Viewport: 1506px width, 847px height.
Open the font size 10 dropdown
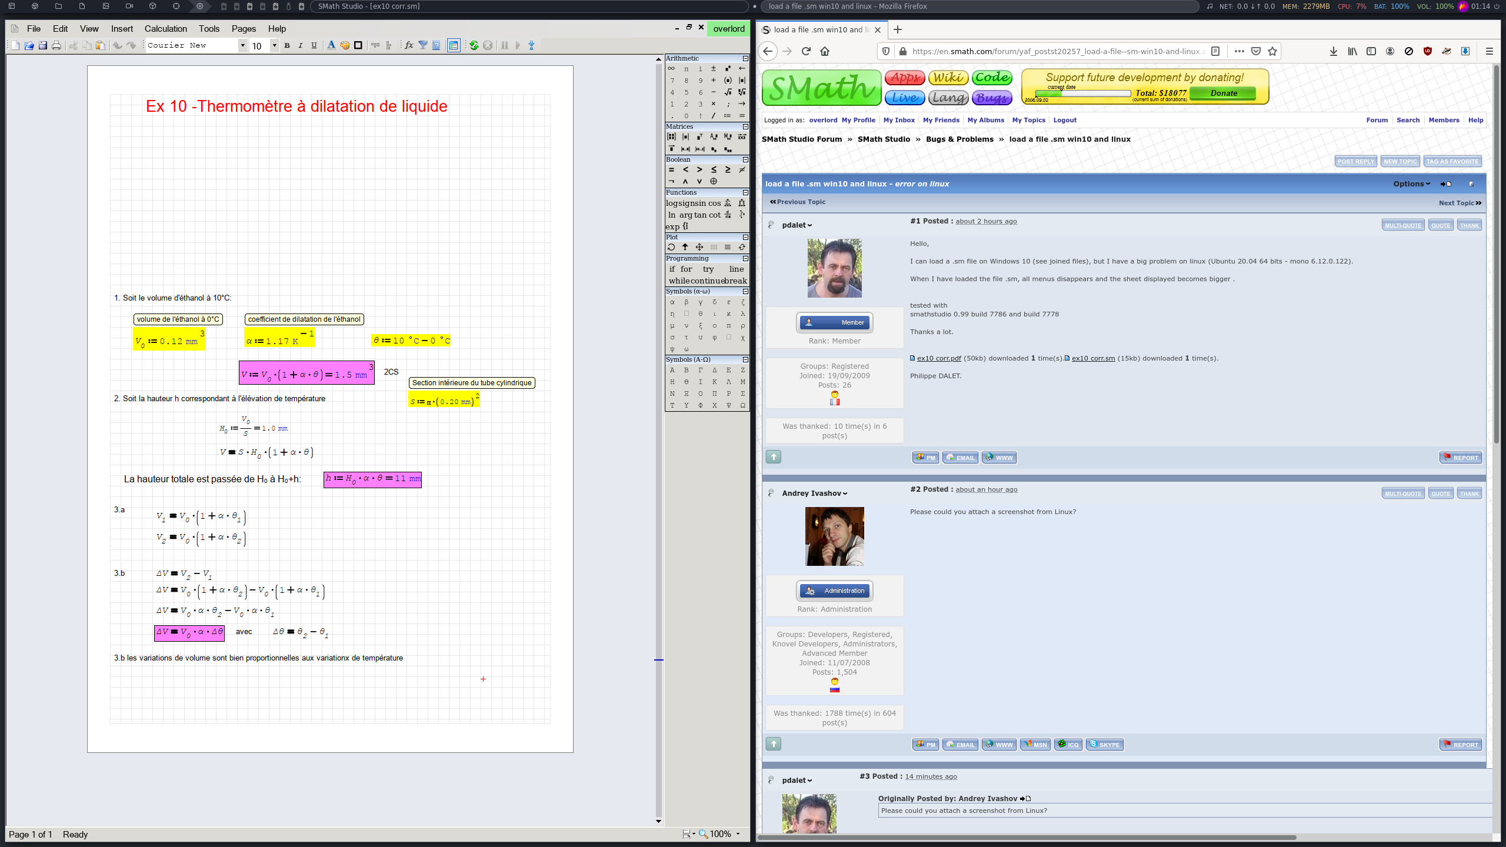(x=274, y=45)
